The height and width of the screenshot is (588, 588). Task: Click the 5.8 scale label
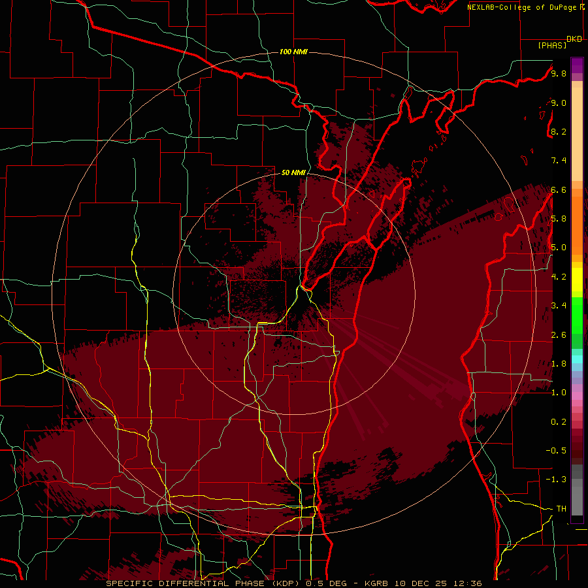click(x=559, y=219)
